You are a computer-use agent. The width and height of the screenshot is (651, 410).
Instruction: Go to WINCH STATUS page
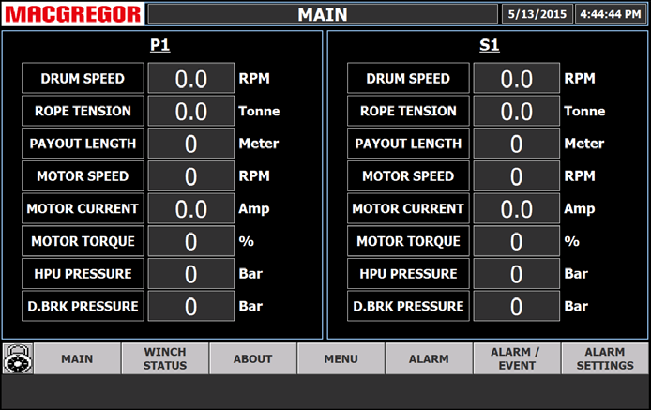click(165, 358)
